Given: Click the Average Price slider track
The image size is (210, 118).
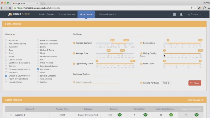Looking at the screenshot, I should click(115, 53).
